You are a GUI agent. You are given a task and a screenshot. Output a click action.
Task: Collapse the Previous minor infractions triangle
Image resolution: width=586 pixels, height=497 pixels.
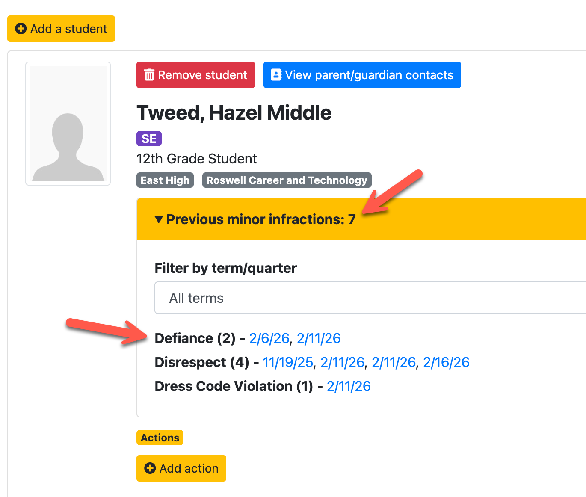point(159,219)
